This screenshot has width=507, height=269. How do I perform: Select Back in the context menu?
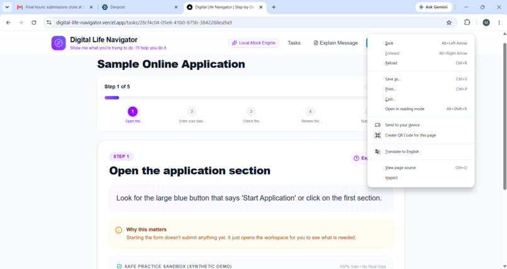[x=421, y=43]
